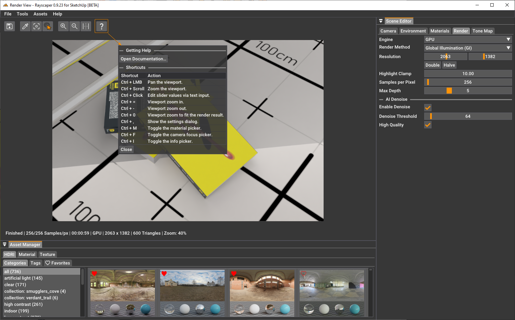Switch to the Materials tab
The height and width of the screenshot is (320, 515).
tap(440, 31)
